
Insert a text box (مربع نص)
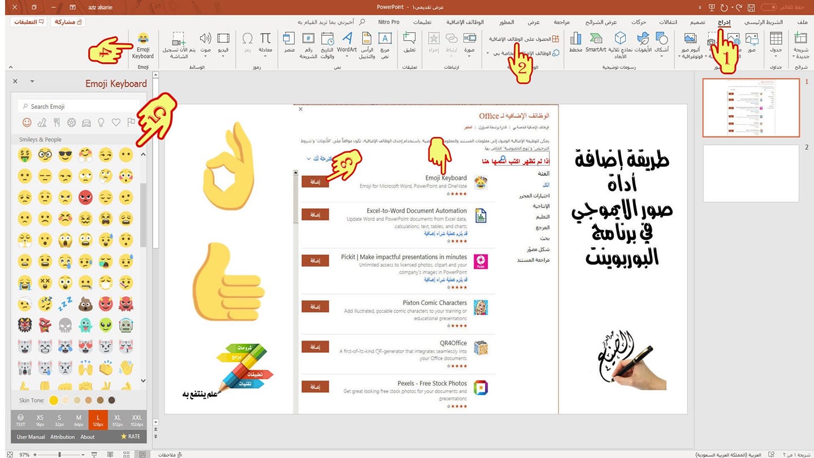[384, 45]
